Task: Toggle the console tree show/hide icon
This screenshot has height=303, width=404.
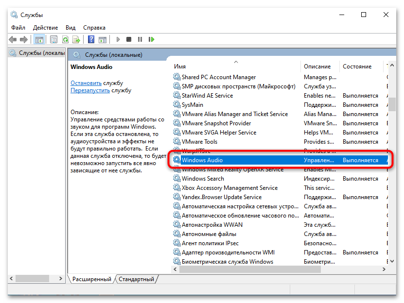Action: 39,39
